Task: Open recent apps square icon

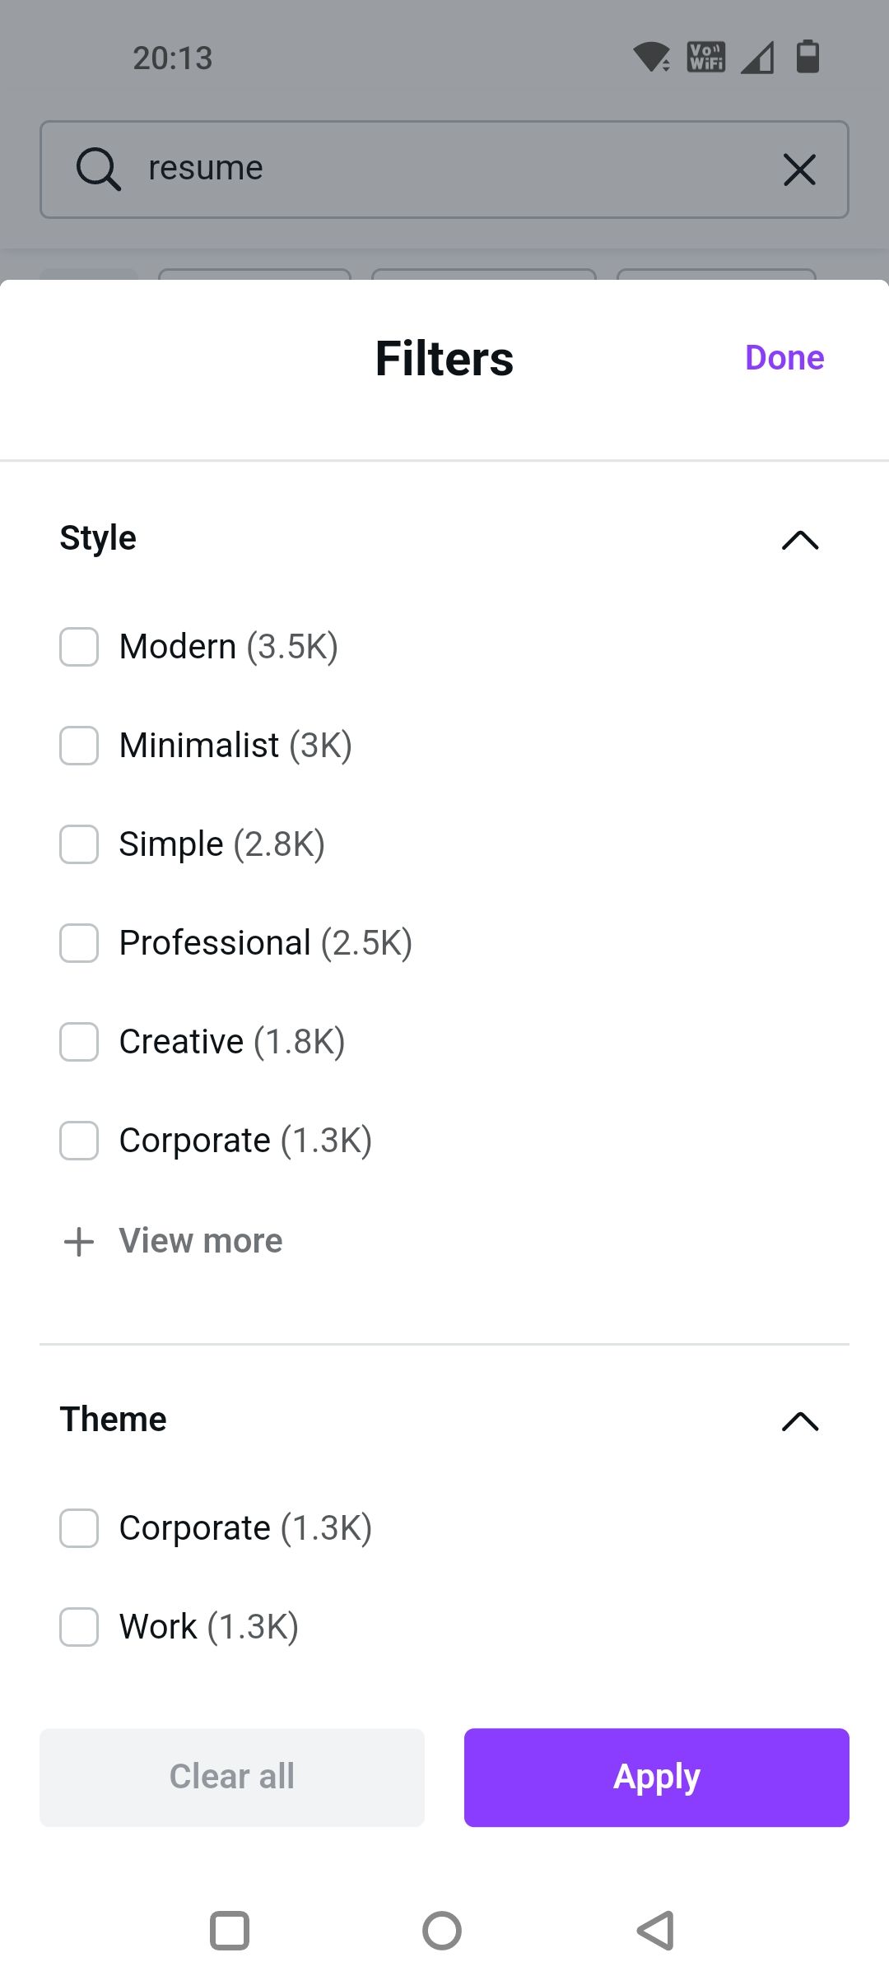Action: pos(230,1930)
